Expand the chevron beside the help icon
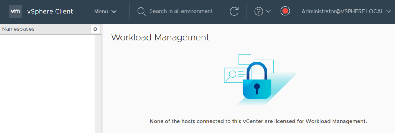 (x=268, y=11)
